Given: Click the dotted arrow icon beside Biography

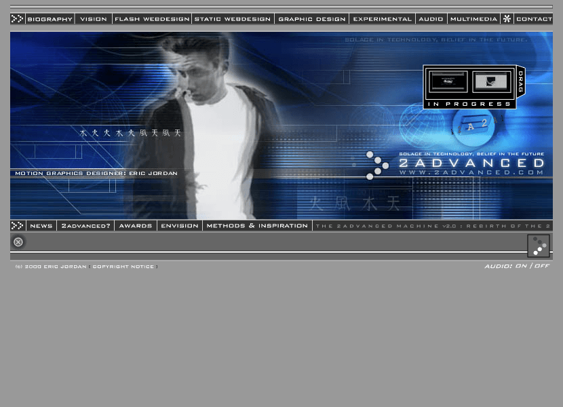Looking at the screenshot, I should [17, 19].
